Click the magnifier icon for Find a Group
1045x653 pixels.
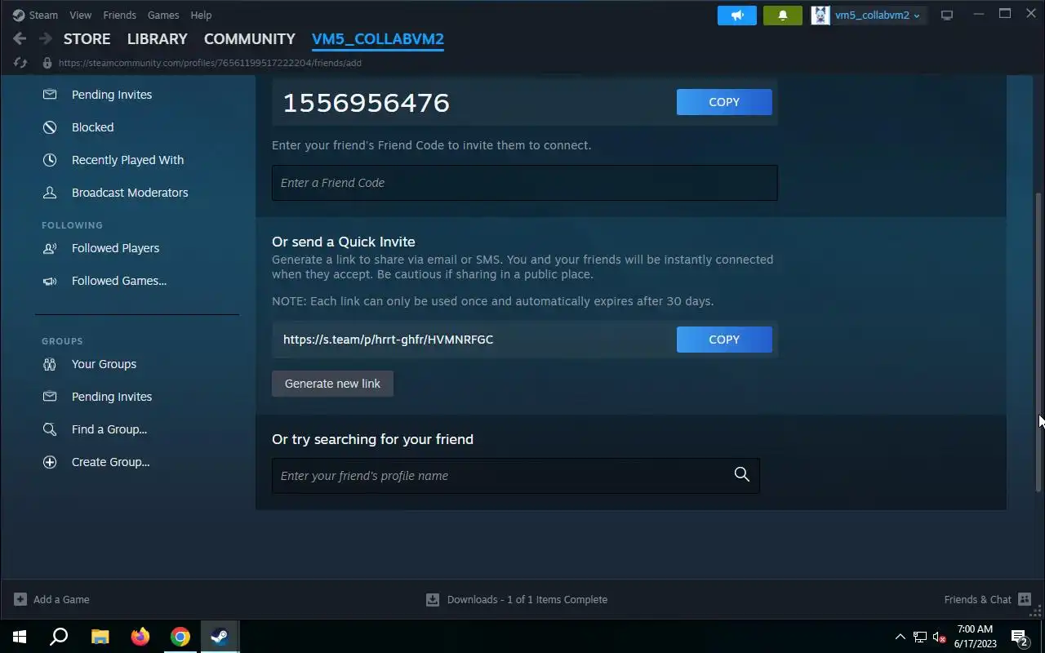click(x=50, y=429)
